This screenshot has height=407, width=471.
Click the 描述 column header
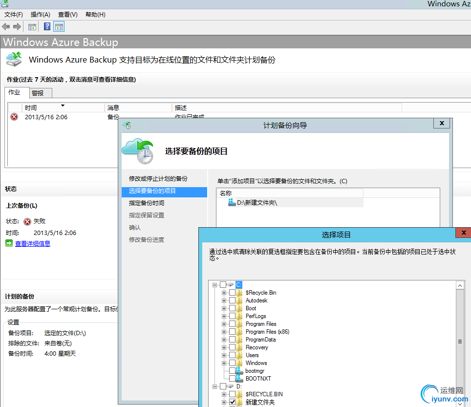point(287,107)
